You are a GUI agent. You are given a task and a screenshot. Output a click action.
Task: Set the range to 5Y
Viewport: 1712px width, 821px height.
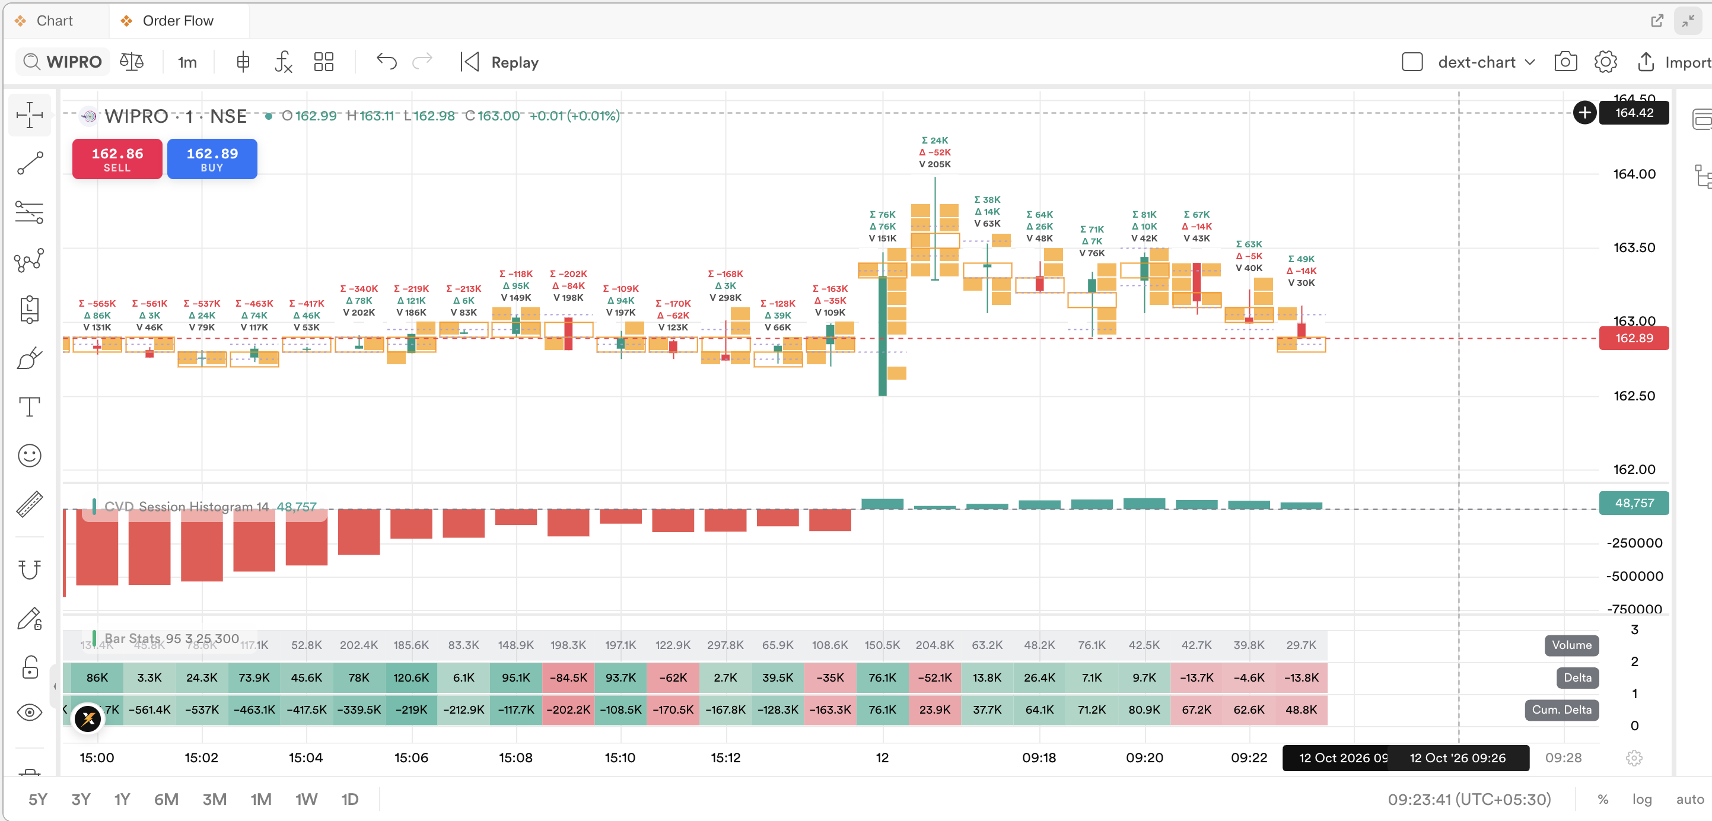38,799
